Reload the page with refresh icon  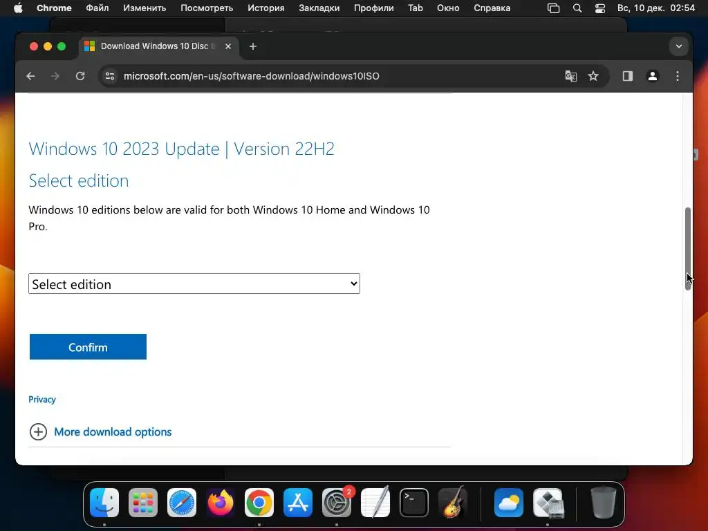point(80,76)
